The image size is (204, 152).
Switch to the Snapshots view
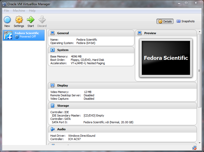185,21
